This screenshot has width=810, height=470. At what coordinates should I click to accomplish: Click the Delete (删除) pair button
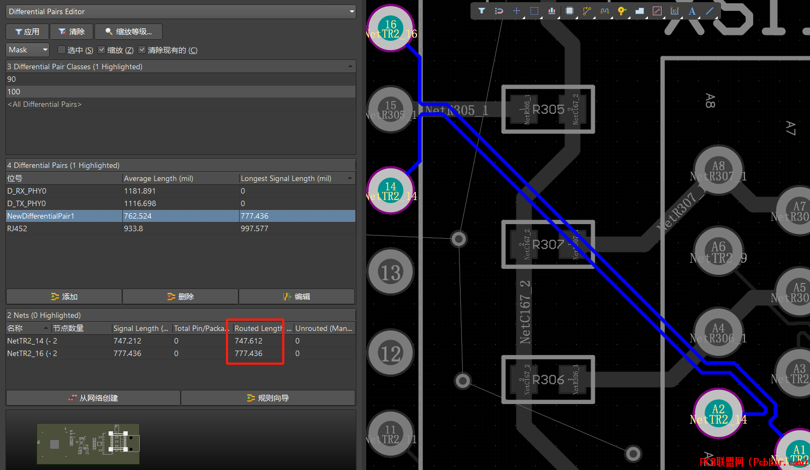coord(181,297)
